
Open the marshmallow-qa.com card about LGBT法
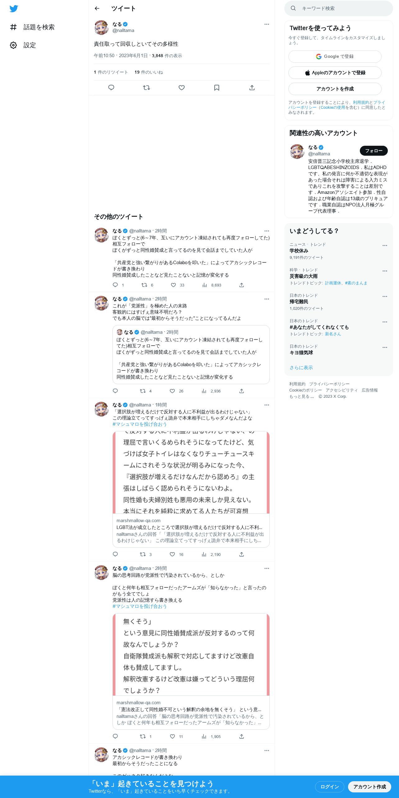click(x=191, y=489)
